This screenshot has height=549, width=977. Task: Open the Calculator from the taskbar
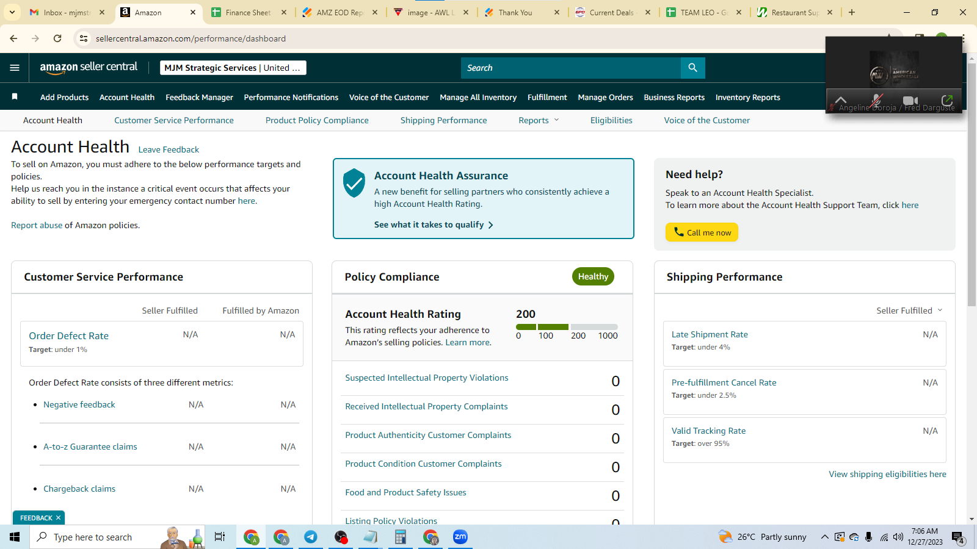point(401,537)
